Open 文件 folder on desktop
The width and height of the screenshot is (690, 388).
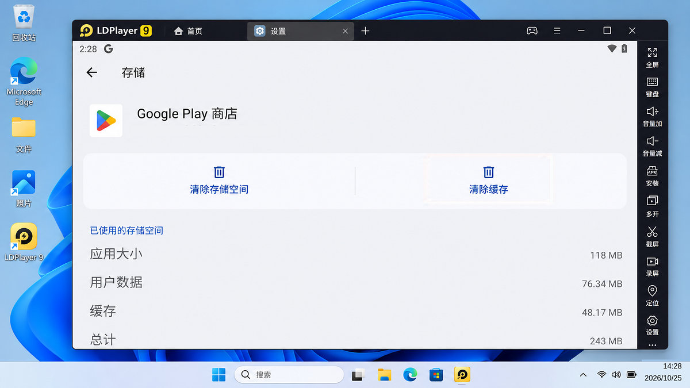click(24, 135)
